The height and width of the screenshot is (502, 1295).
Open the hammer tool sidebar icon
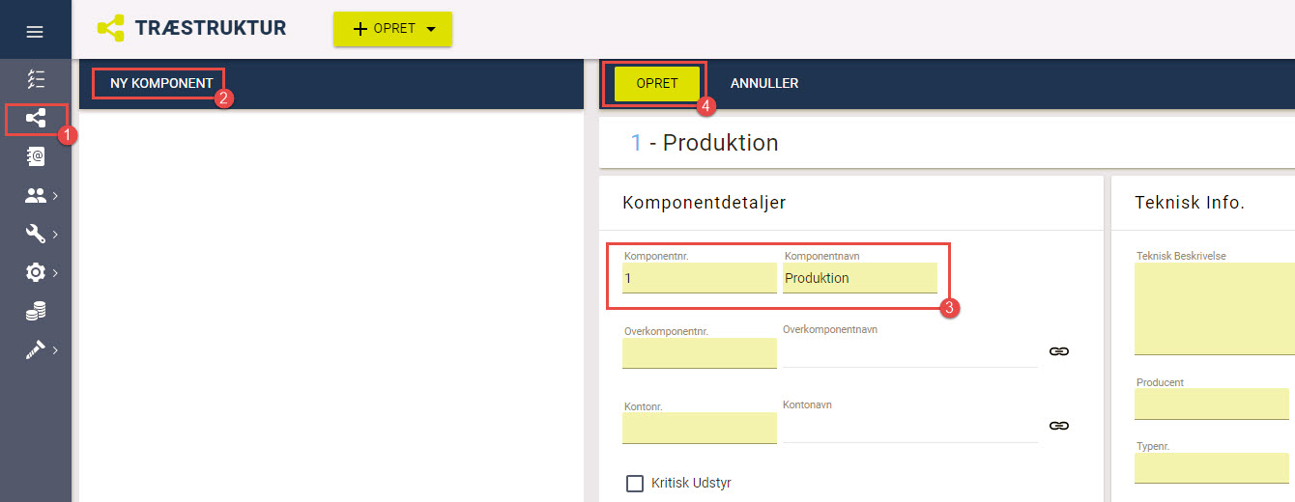pyautogui.click(x=36, y=349)
